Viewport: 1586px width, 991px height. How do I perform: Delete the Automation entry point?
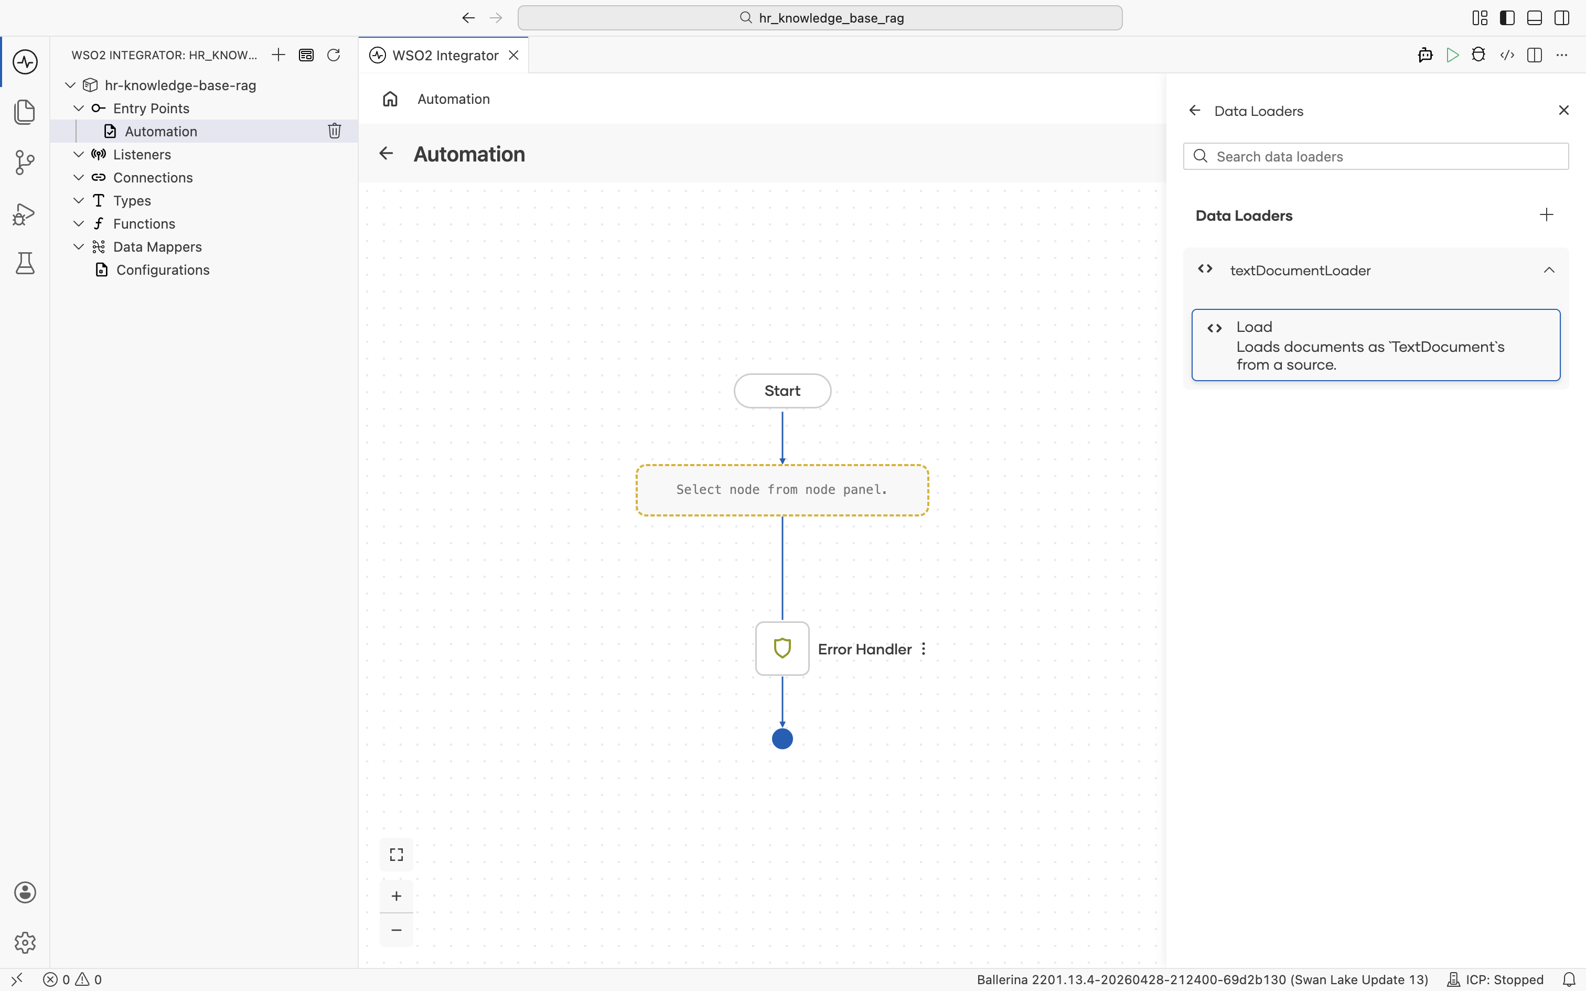click(334, 131)
